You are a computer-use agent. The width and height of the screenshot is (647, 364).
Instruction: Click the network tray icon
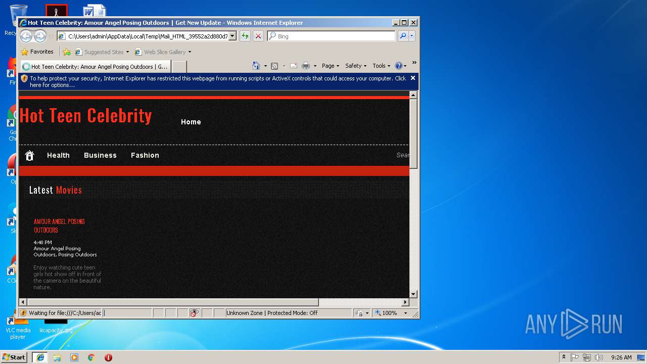[587, 357]
